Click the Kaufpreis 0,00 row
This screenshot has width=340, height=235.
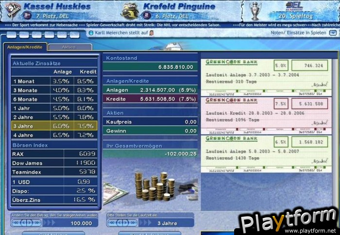(x=150, y=122)
